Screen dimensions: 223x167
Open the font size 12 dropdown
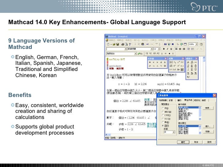point(159,49)
